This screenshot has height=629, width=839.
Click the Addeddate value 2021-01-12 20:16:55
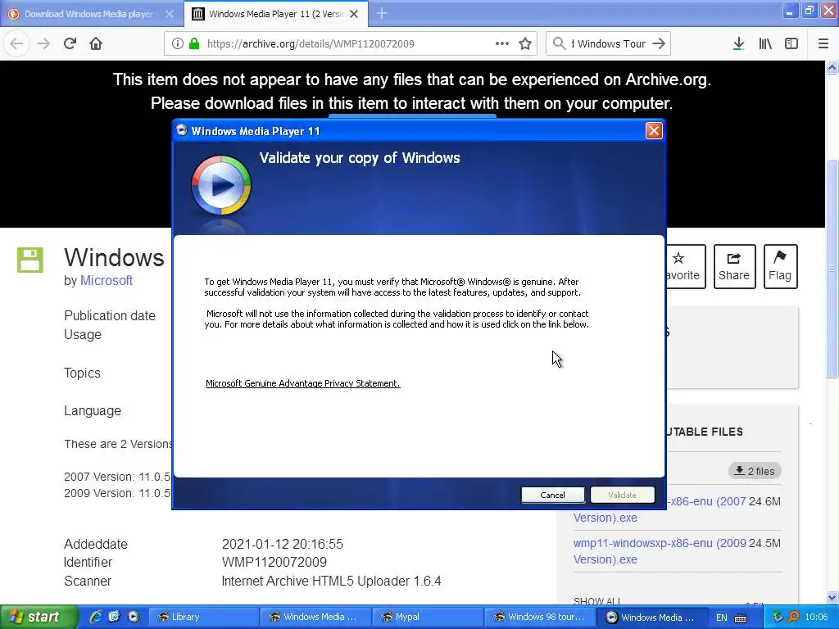[282, 544]
